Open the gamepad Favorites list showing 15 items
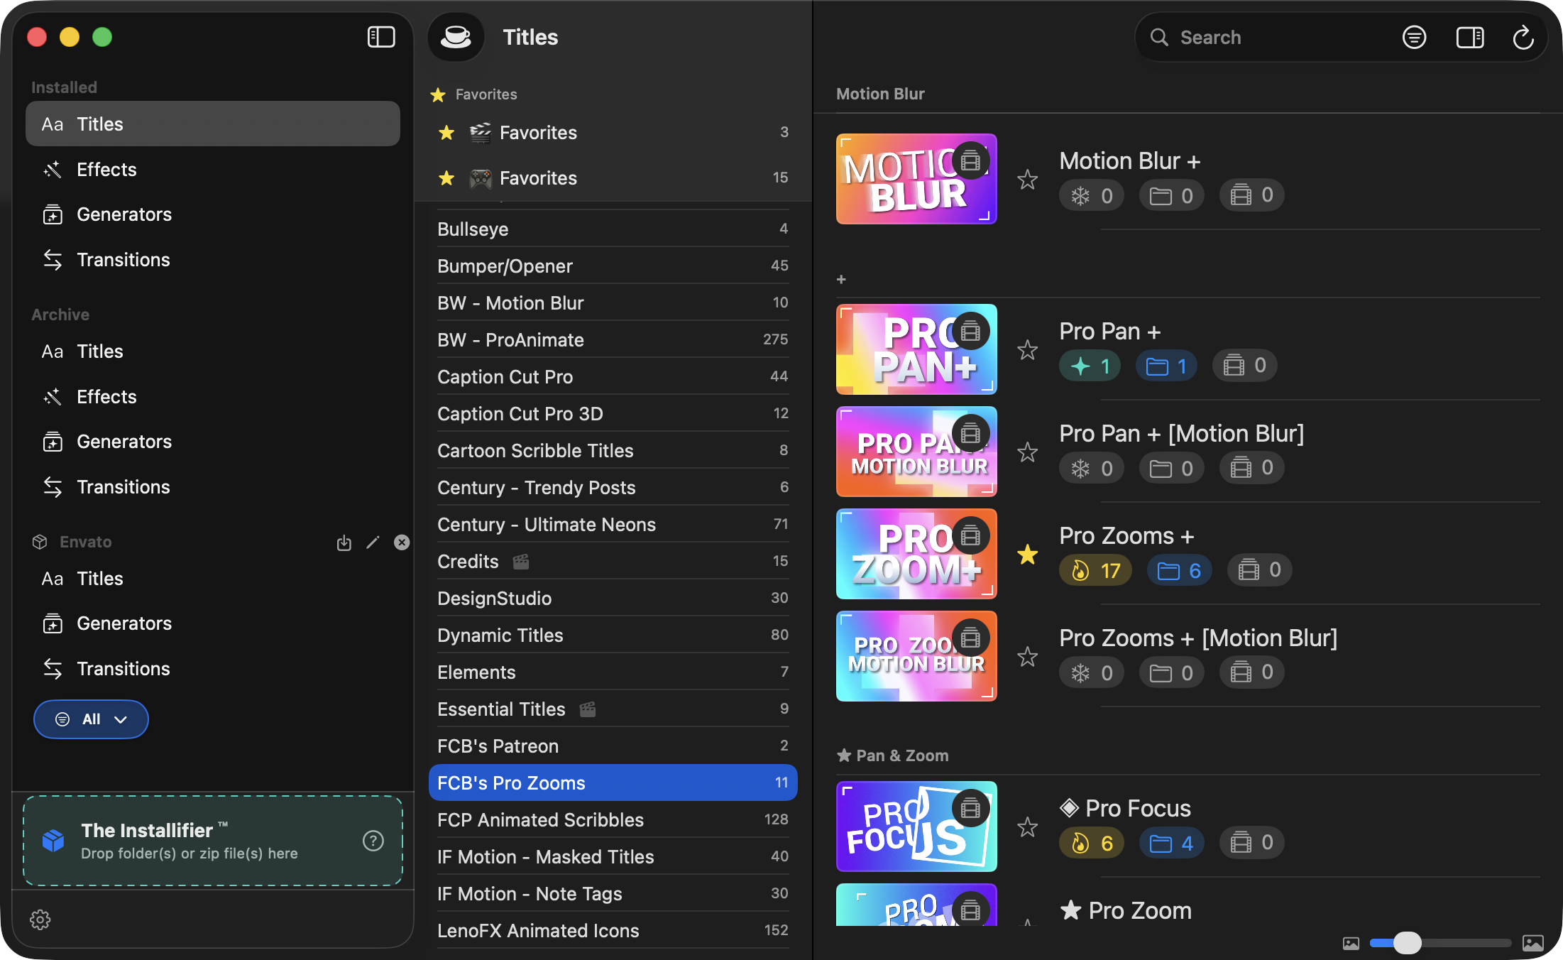 coord(538,178)
